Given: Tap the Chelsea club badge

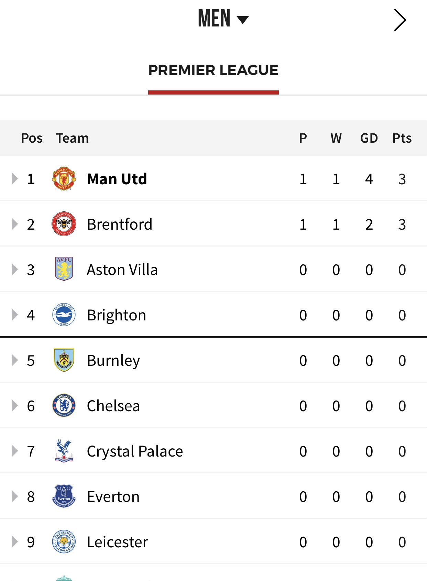Looking at the screenshot, I should pos(64,405).
